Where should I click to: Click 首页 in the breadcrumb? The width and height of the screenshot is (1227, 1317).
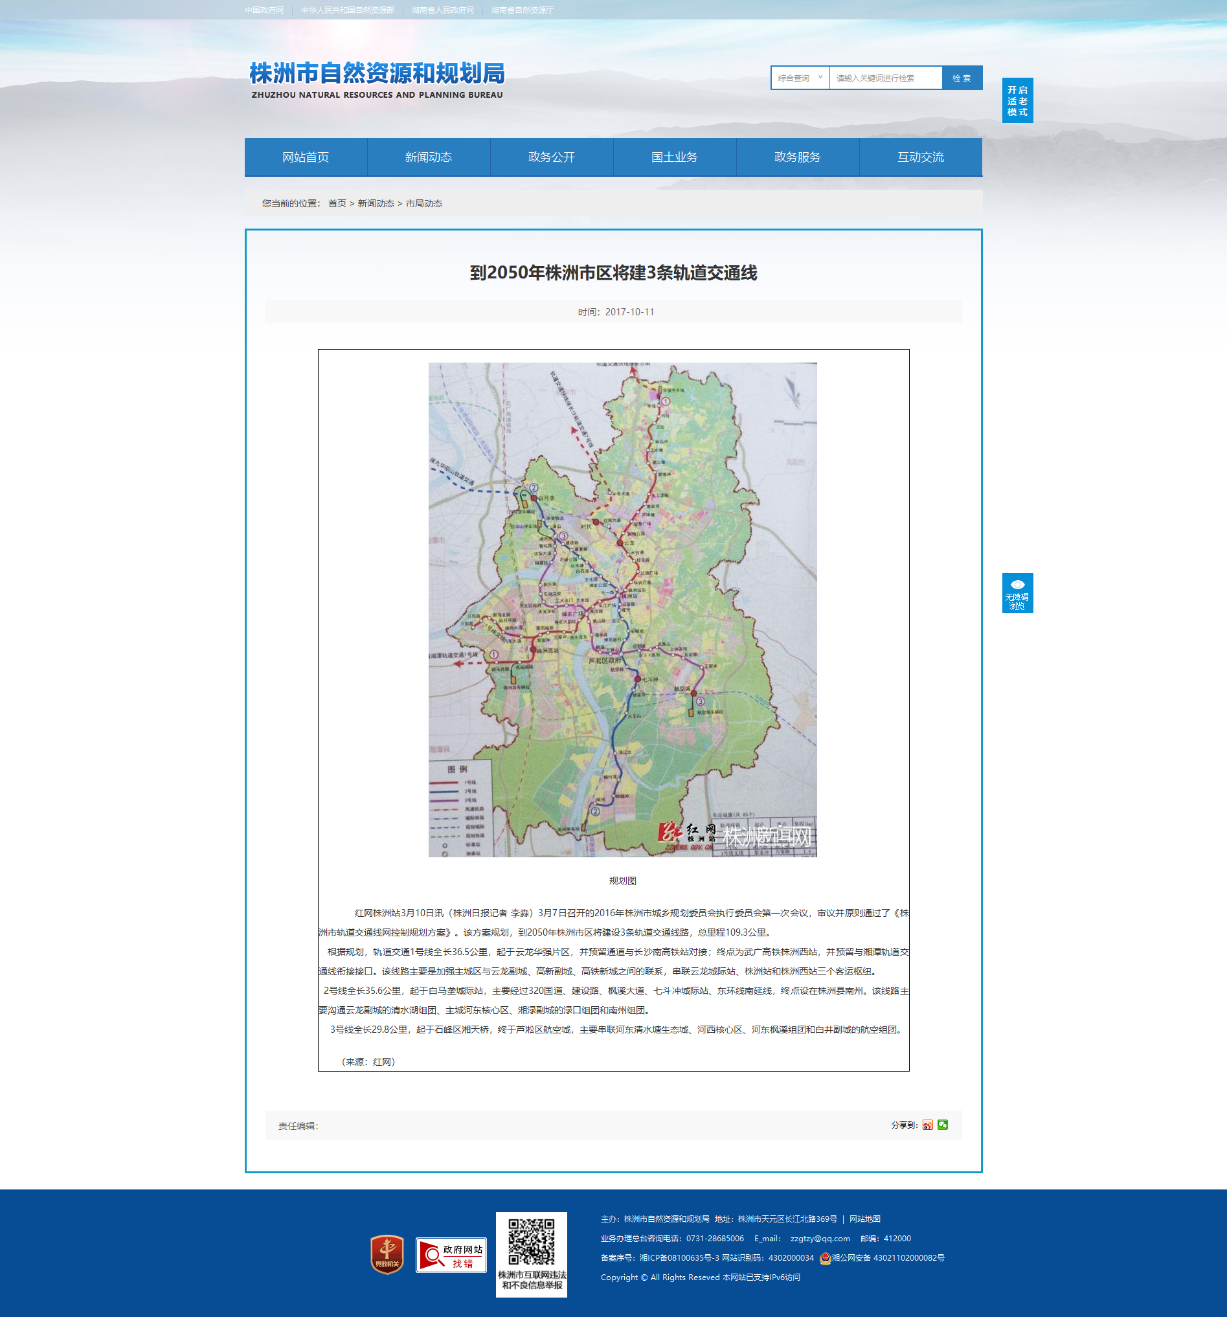coord(337,203)
